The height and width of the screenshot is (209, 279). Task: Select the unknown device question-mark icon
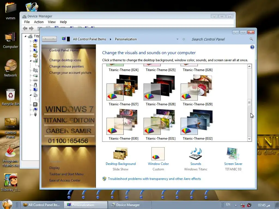coord(36,95)
